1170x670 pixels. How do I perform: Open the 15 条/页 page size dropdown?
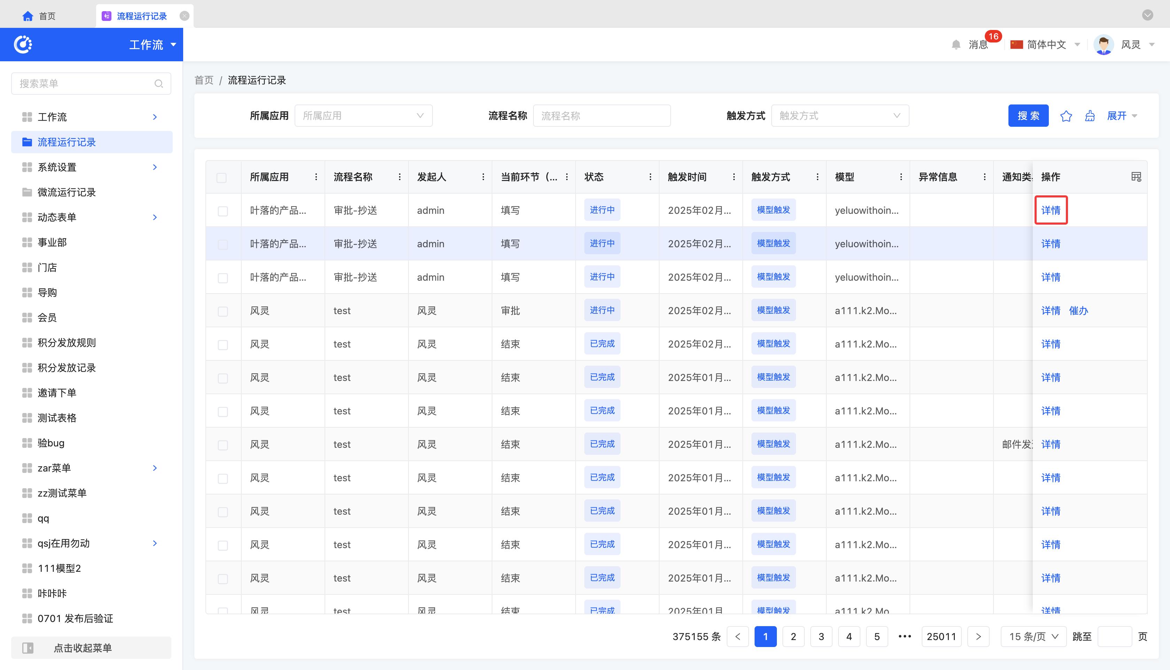coord(1033,637)
